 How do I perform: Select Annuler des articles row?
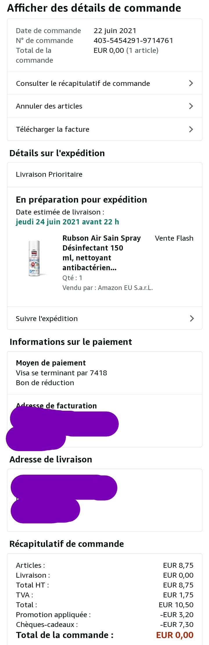105,106
